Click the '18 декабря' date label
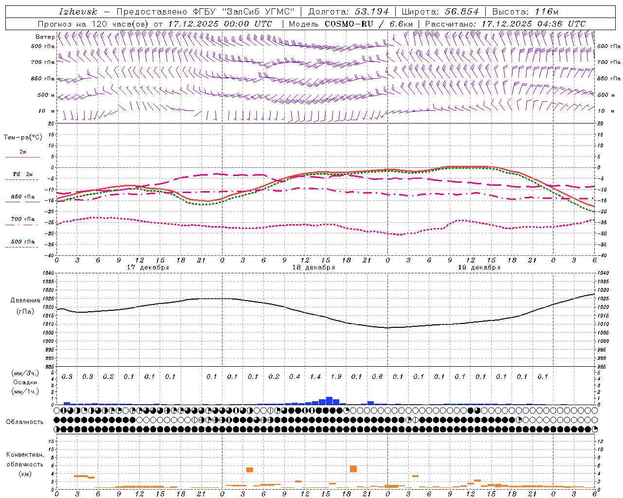Viewport: 623px width, 498px height. pos(313,267)
